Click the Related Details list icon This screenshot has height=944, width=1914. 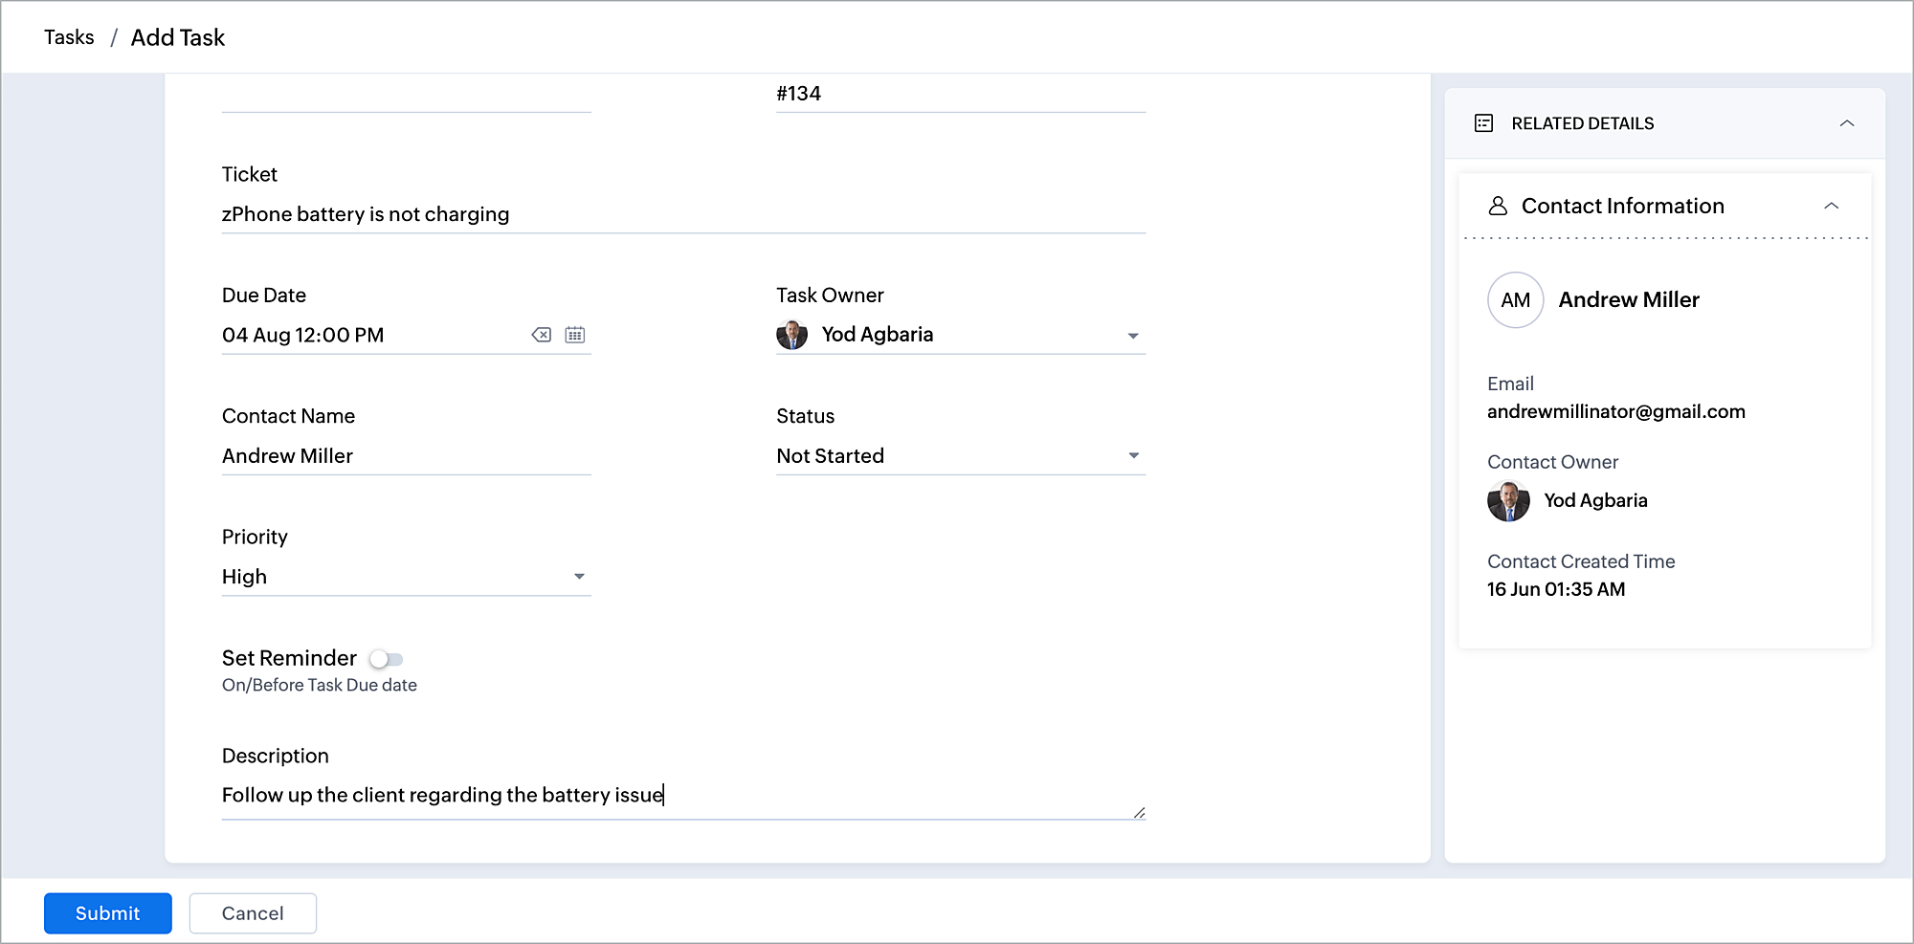[1483, 123]
